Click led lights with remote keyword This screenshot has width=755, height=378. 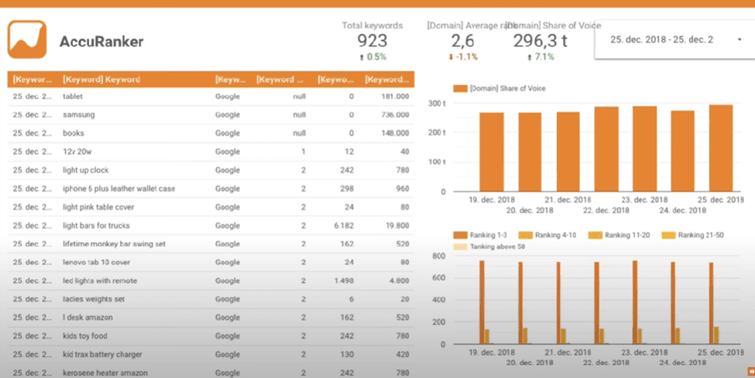pyautogui.click(x=100, y=280)
